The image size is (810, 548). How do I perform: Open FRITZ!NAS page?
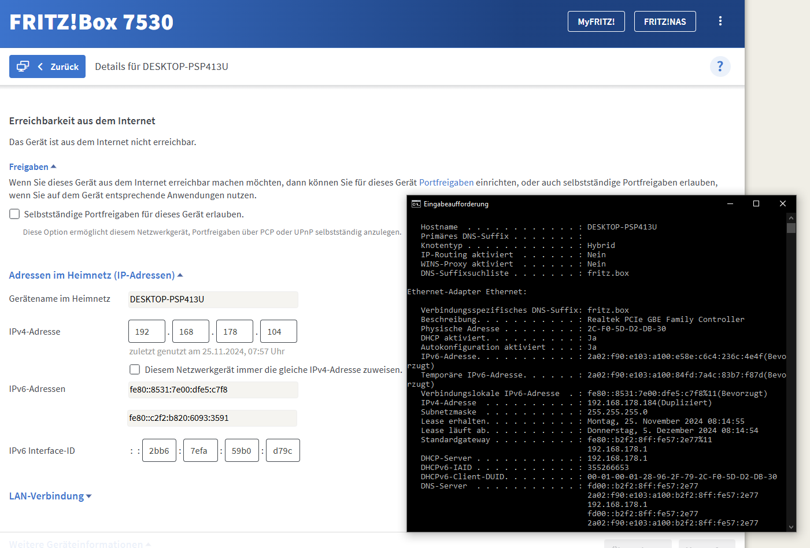(665, 21)
